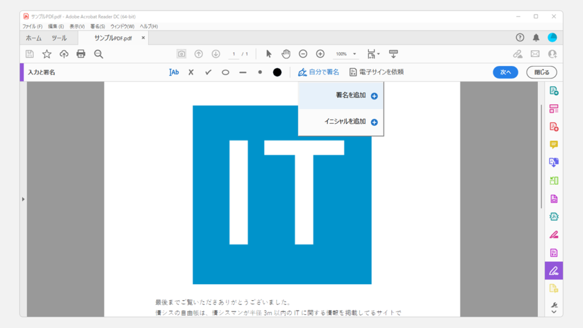Expand the left navigation pane arrow
Viewport: 583px width, 328px height.
pyautogui.click(x=23, y=199)
